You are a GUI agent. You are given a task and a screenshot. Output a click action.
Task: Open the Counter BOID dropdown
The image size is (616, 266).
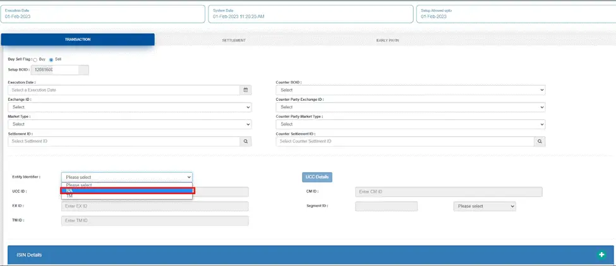tap(410, 90)
